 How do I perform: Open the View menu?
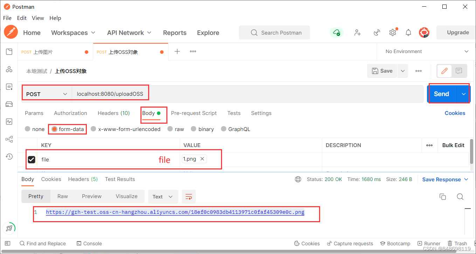tap(38, 18)
